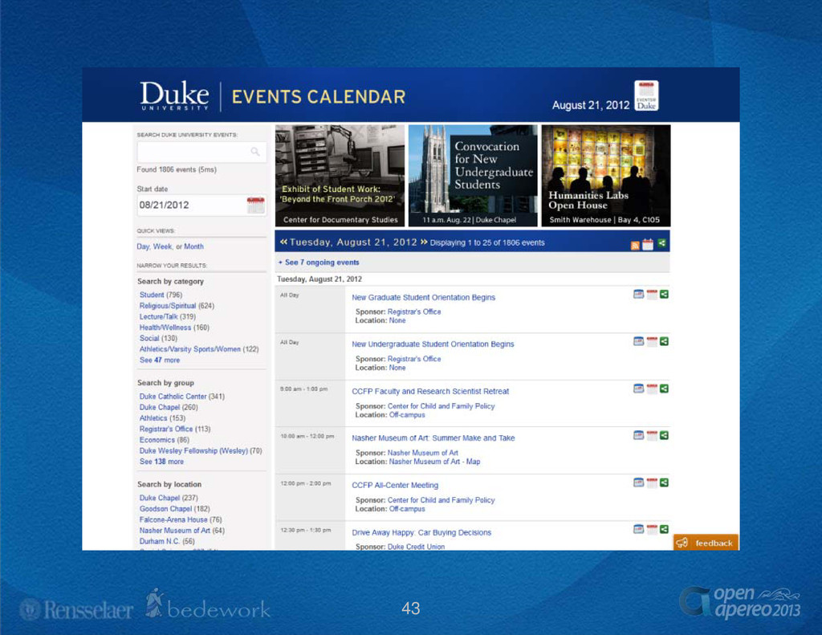Open the Start date calendar picker icon
The image size is (822, 635).
point(256,205)
